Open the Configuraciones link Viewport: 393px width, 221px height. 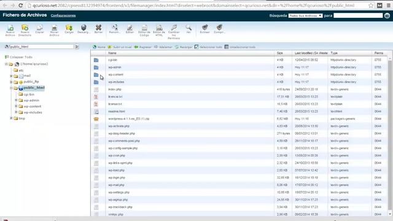[x=63, y=15]
